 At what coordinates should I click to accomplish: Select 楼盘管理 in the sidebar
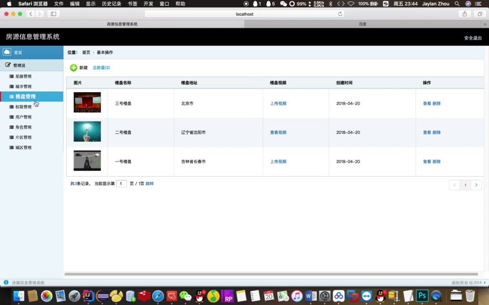click(x=32, y=97)
